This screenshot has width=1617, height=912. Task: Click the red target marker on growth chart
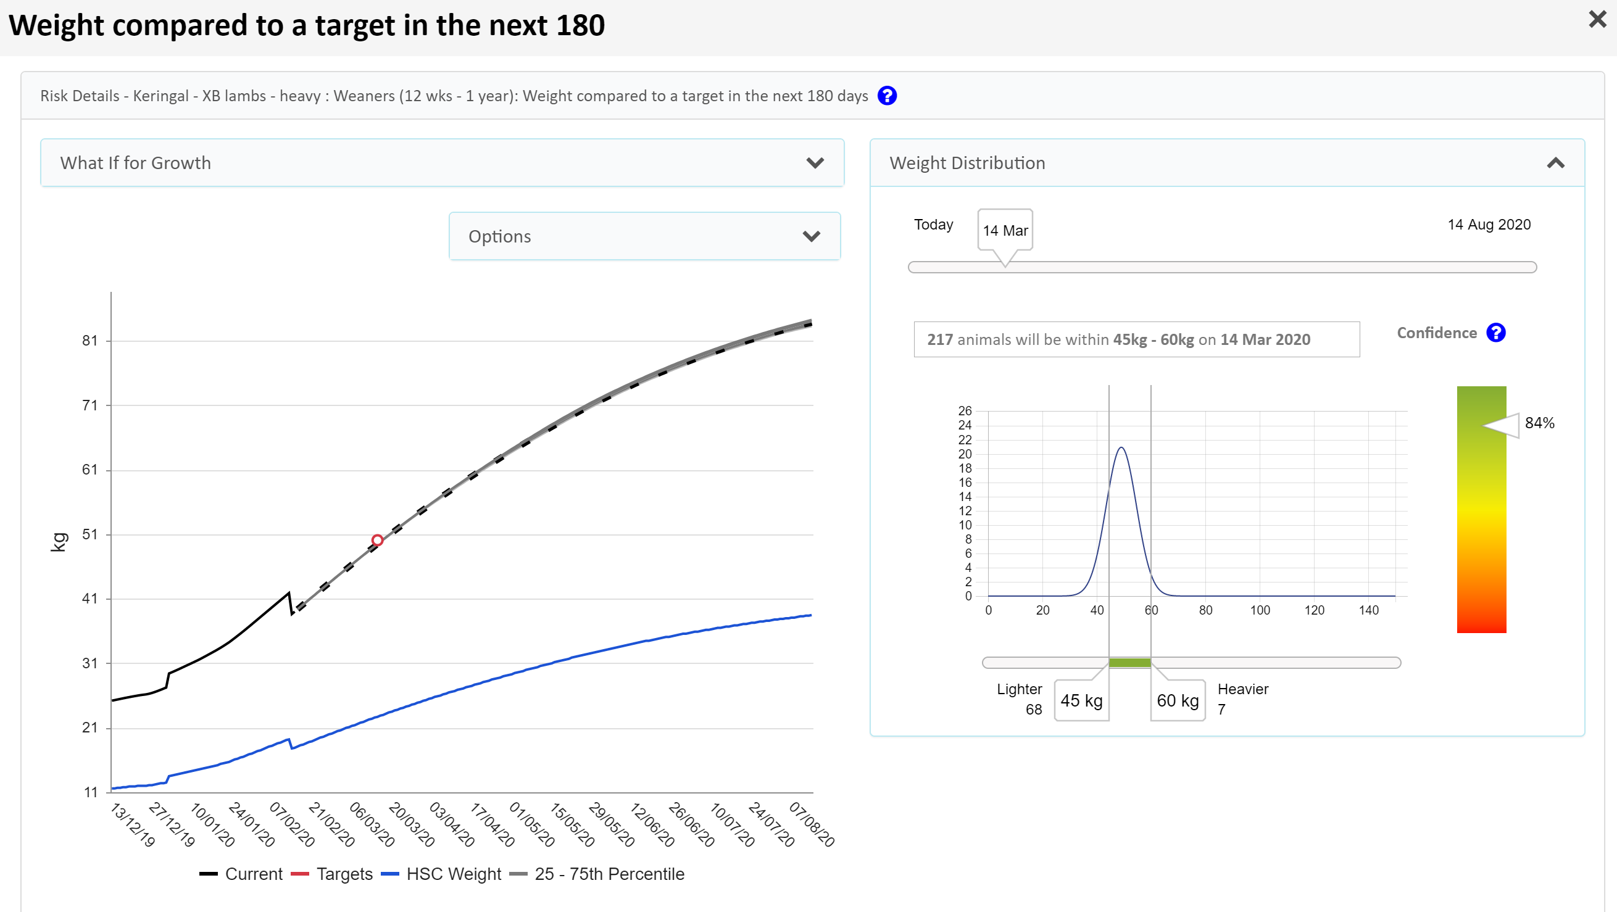[x=377, y=541]
